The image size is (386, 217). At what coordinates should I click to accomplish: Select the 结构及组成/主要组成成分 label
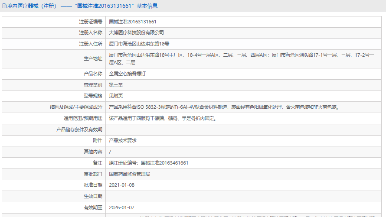pos(76,107)
